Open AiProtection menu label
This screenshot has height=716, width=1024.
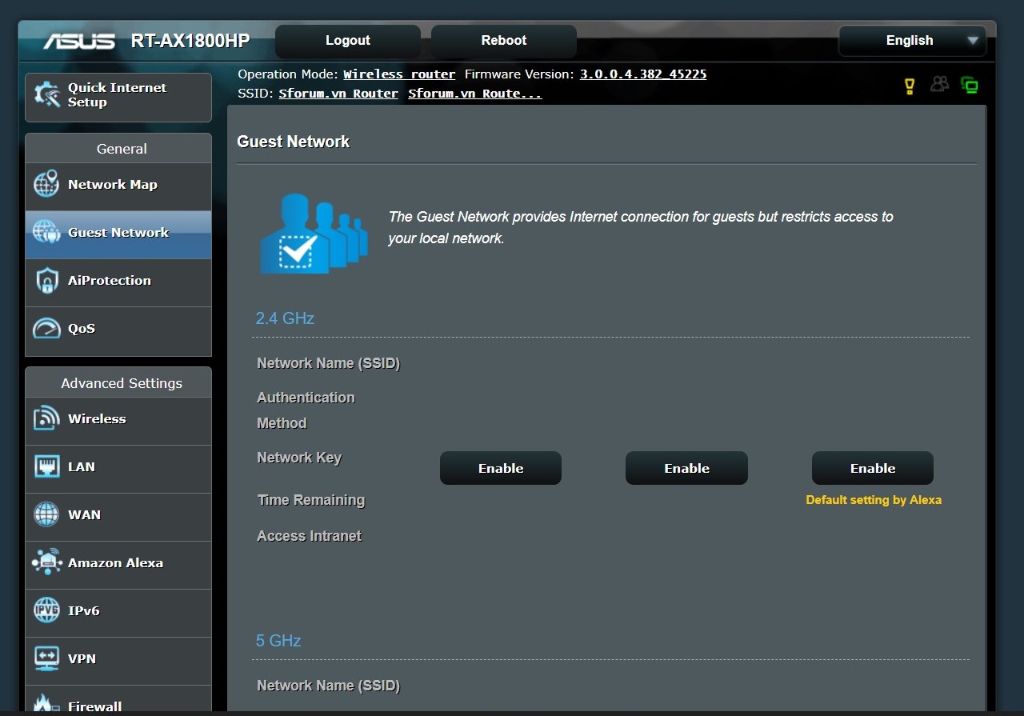coord(110,281)
